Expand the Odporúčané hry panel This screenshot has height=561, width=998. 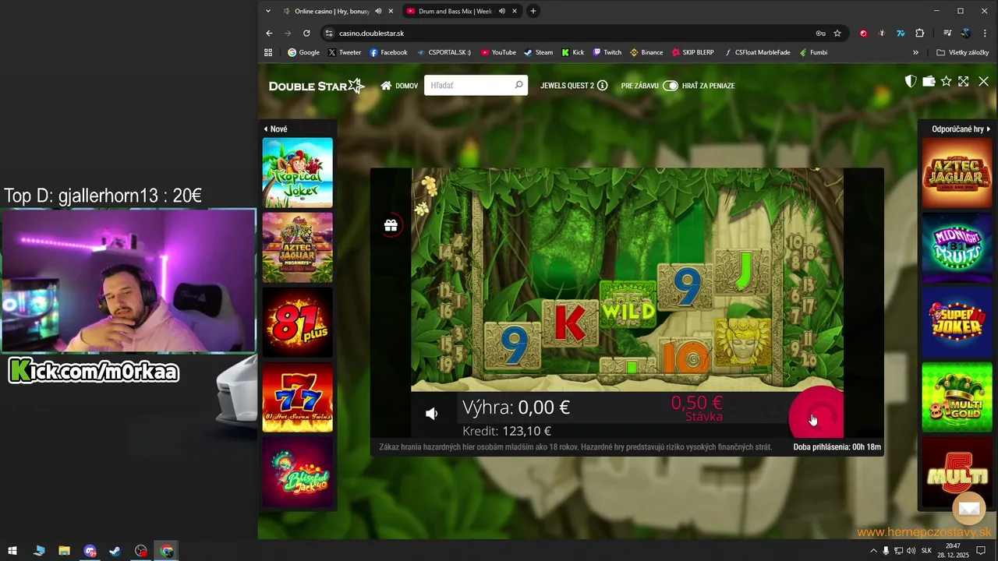click(x=961, y=129)
